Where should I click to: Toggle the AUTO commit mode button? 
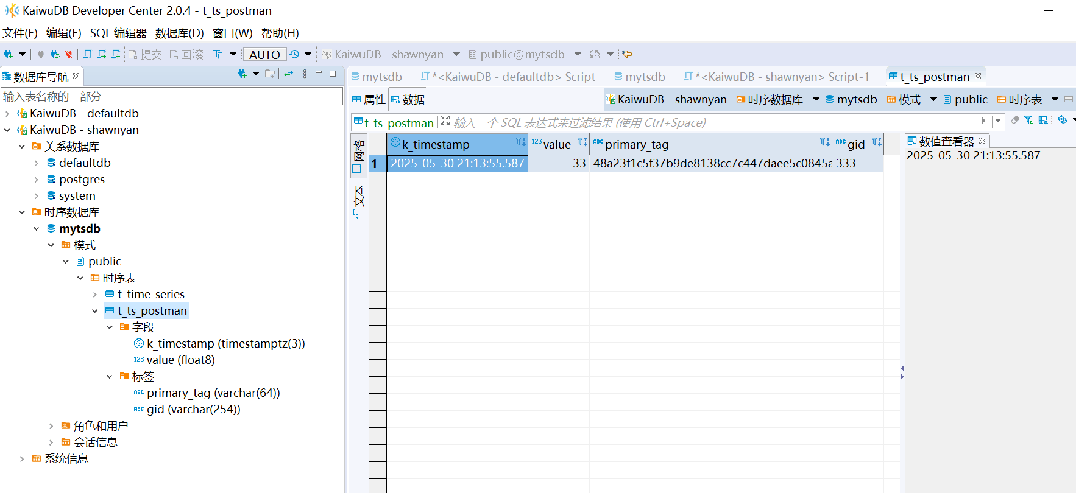pyautogui.click(x=264, y=54)
